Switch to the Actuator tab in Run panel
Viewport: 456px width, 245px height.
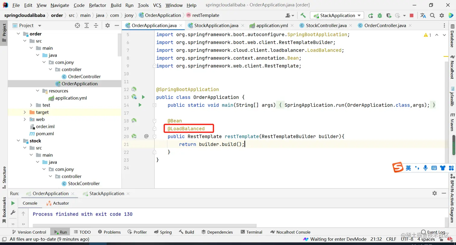(x=58, y=203)
